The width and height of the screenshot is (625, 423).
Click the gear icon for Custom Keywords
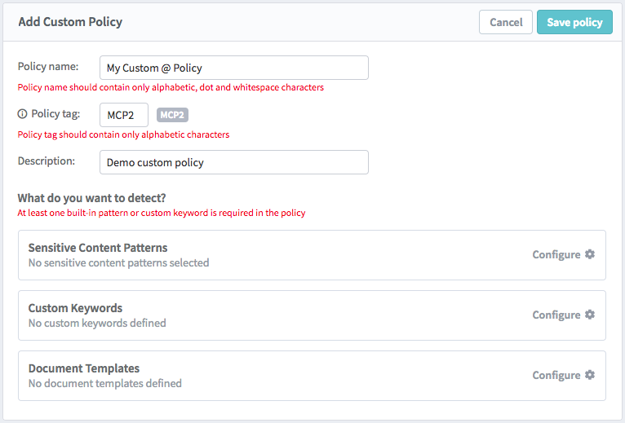tap(590, 315)
